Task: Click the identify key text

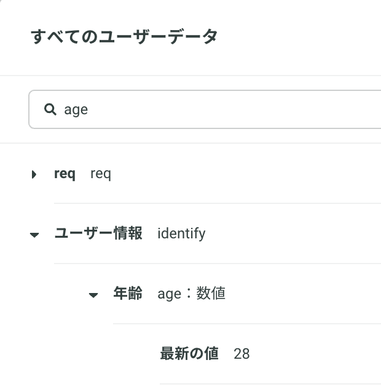Action: click(181, 233)
